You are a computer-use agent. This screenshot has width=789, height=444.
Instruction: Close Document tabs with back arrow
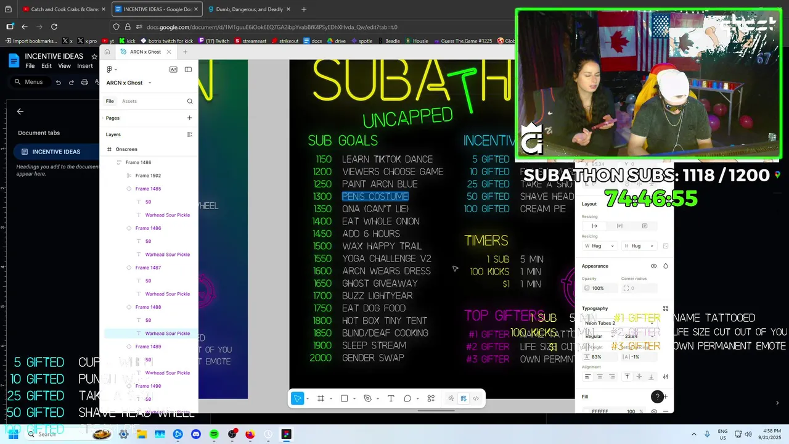20,112
